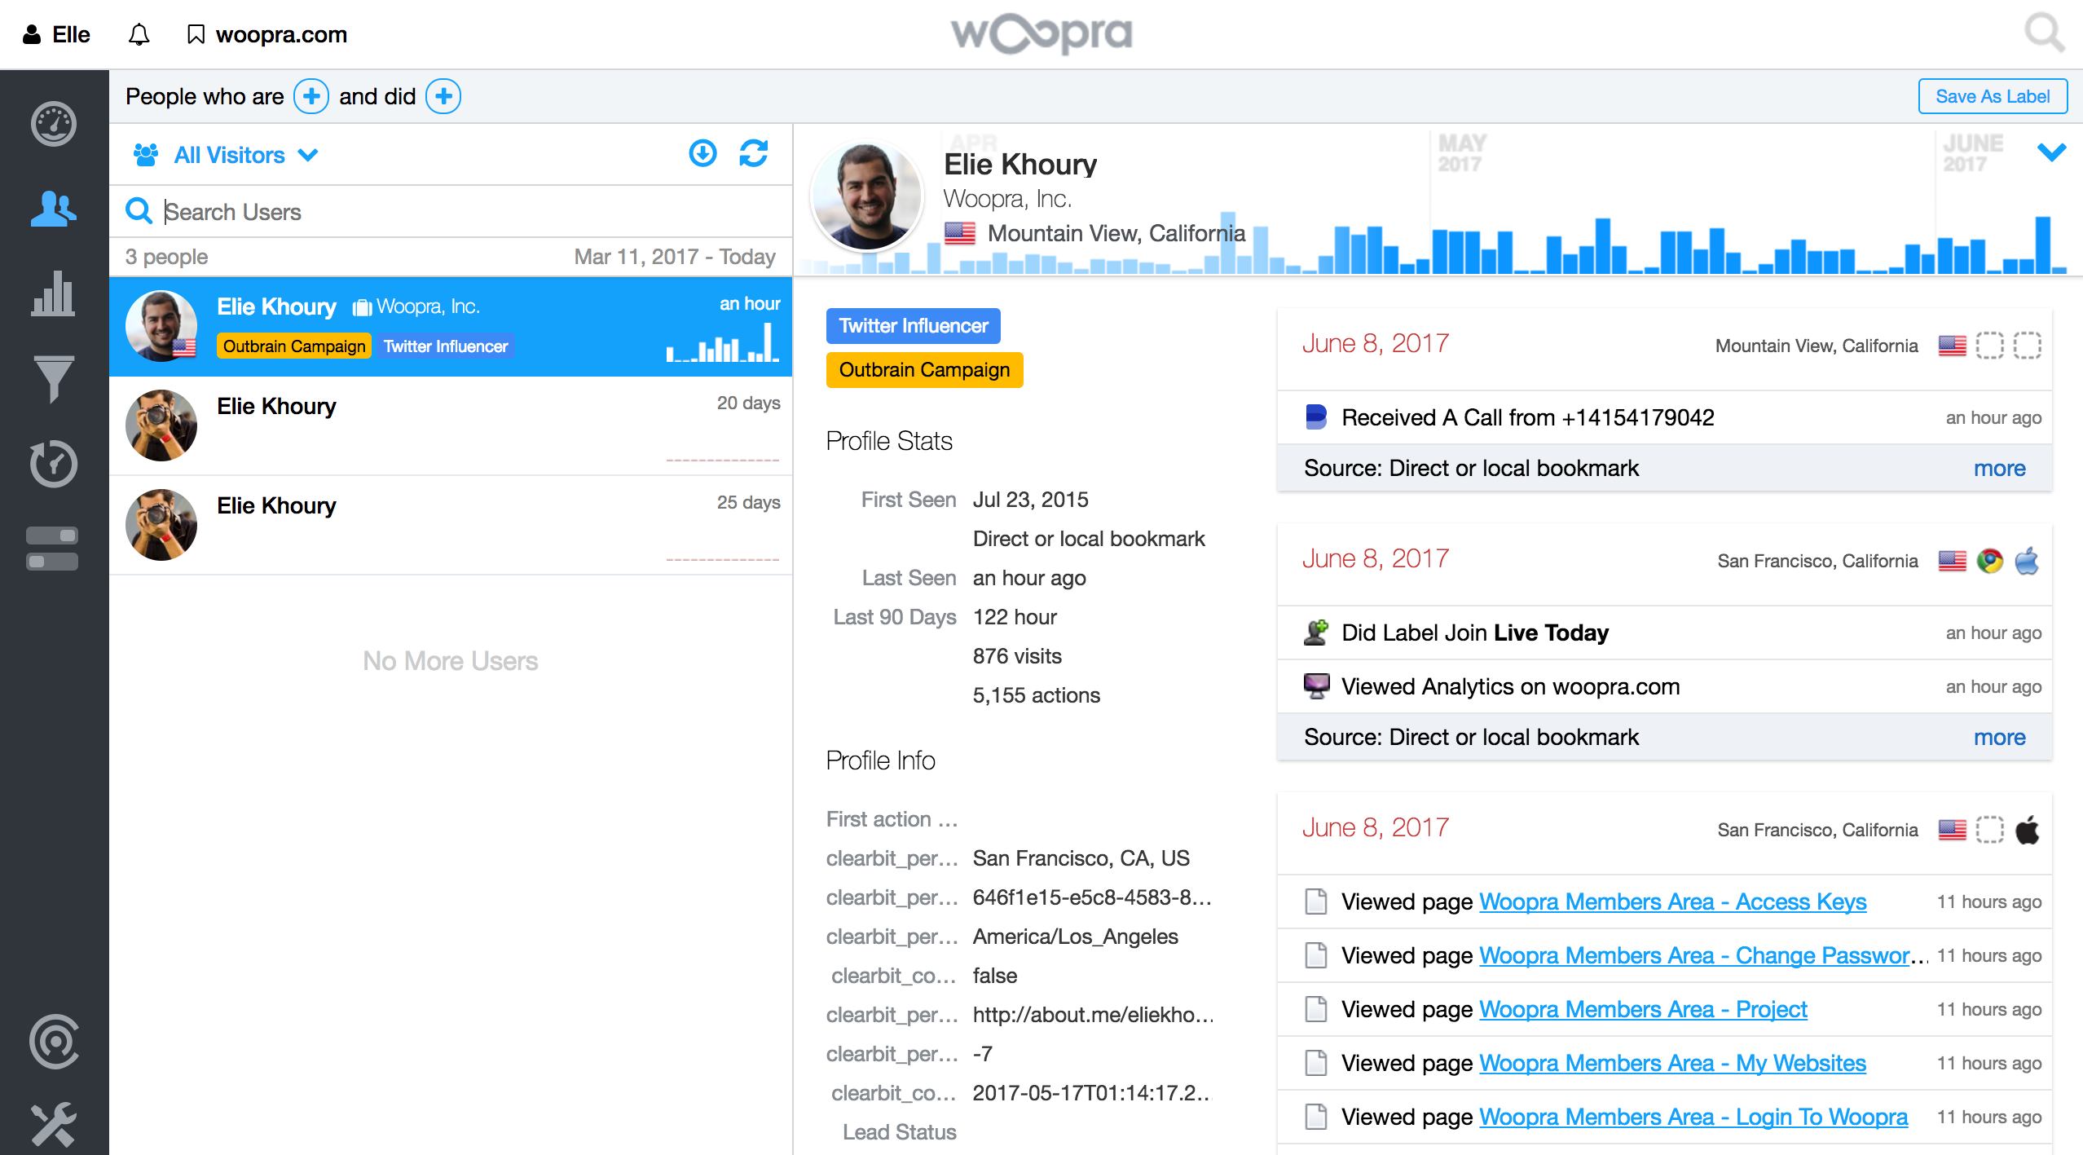The width and height of the screenshot is (2083, 1155).
Task: Click the '876 visits' stat
Action: (1017, 656)
